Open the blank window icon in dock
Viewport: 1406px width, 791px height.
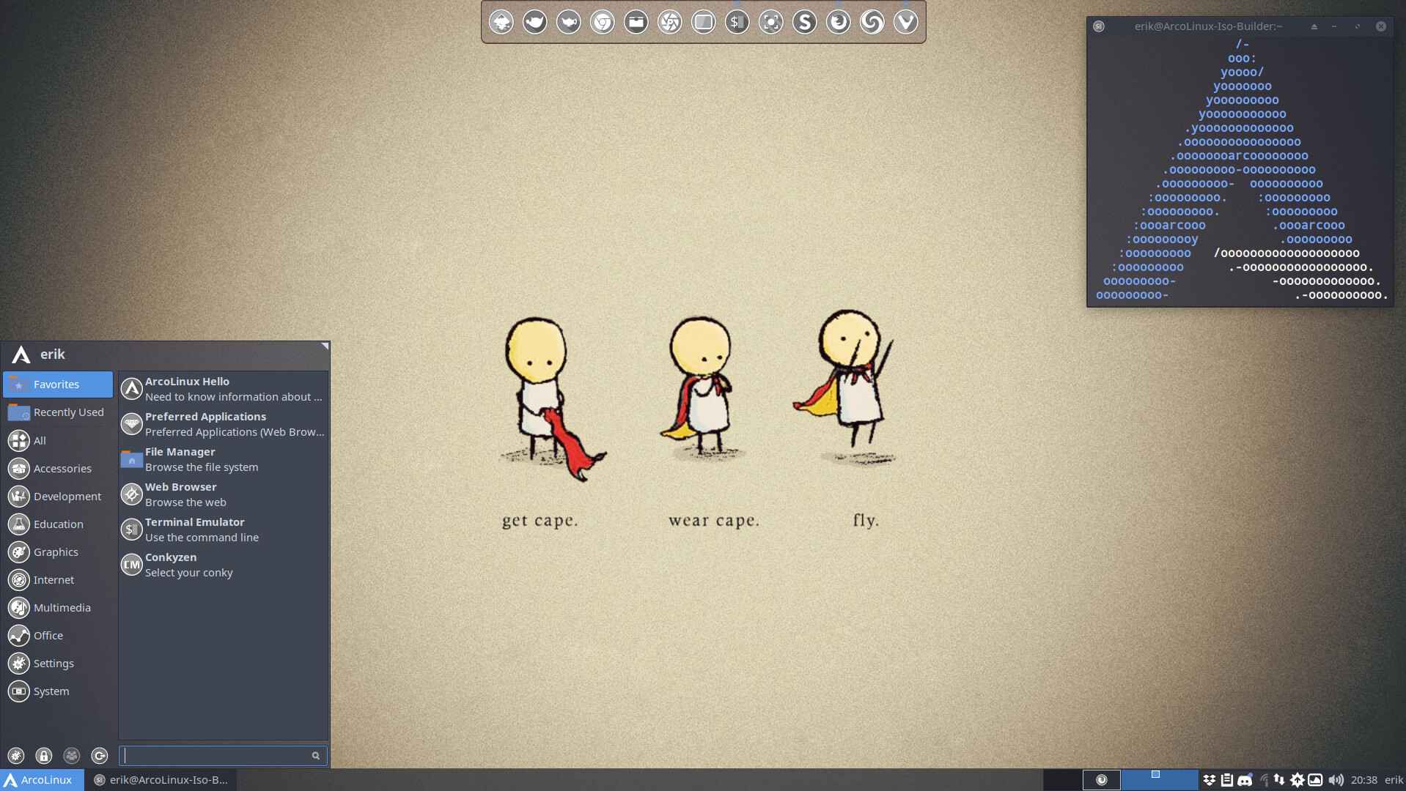pyautogui.click(x=704, y=22)
